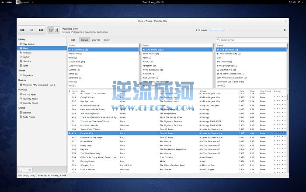Sort by the Rating column header
This screenshot has height=192, width=306.
pos(277,92)
